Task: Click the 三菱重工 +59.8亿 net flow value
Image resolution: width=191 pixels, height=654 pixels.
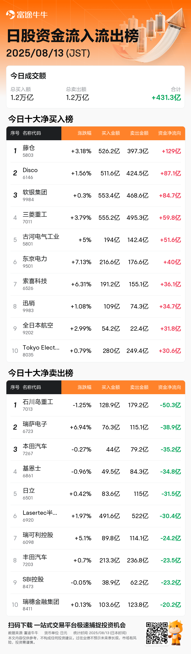Action: pos(170,218)
